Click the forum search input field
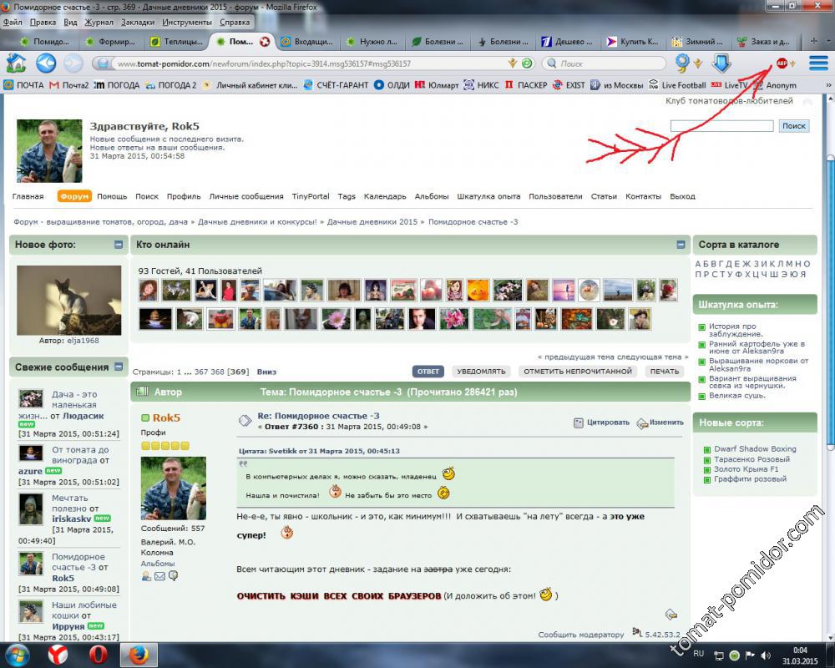The height and width of the screenshot is (668, 835). tap(721, 126)
